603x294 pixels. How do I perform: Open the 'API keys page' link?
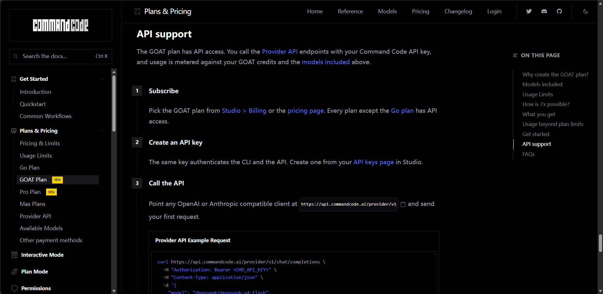(x=374, y=162)
